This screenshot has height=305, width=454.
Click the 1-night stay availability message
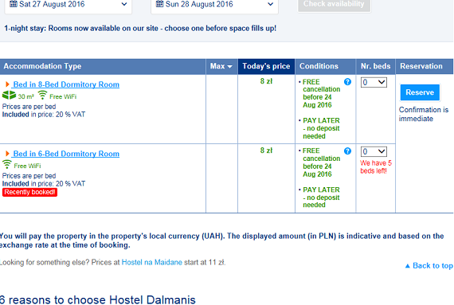click(140, 29)
